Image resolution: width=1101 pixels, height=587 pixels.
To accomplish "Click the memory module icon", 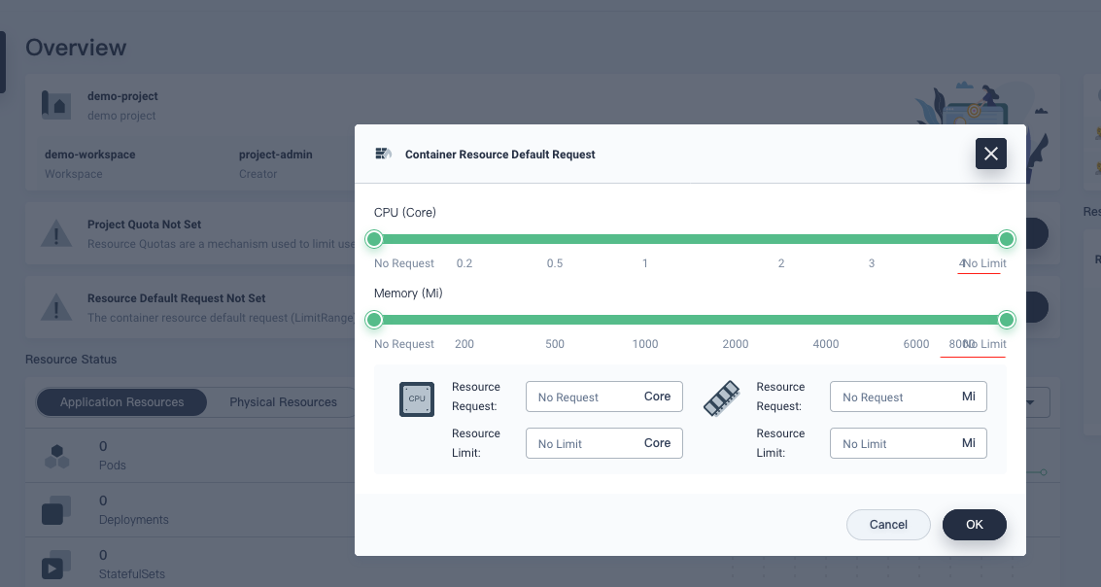I will (x=722, y=398).
